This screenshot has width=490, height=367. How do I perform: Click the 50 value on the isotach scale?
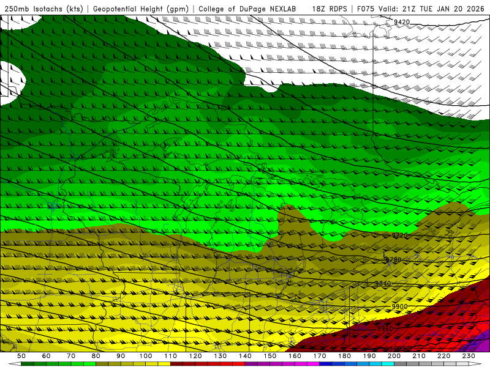[x=21, y=356]
